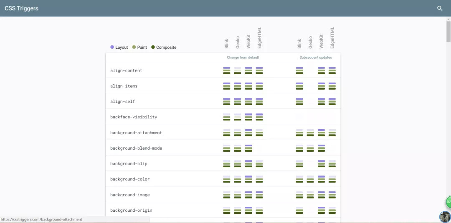Click the CSS Triggers title
The width and height of the screenshot is (451, 223).
[x=21, y=8]
